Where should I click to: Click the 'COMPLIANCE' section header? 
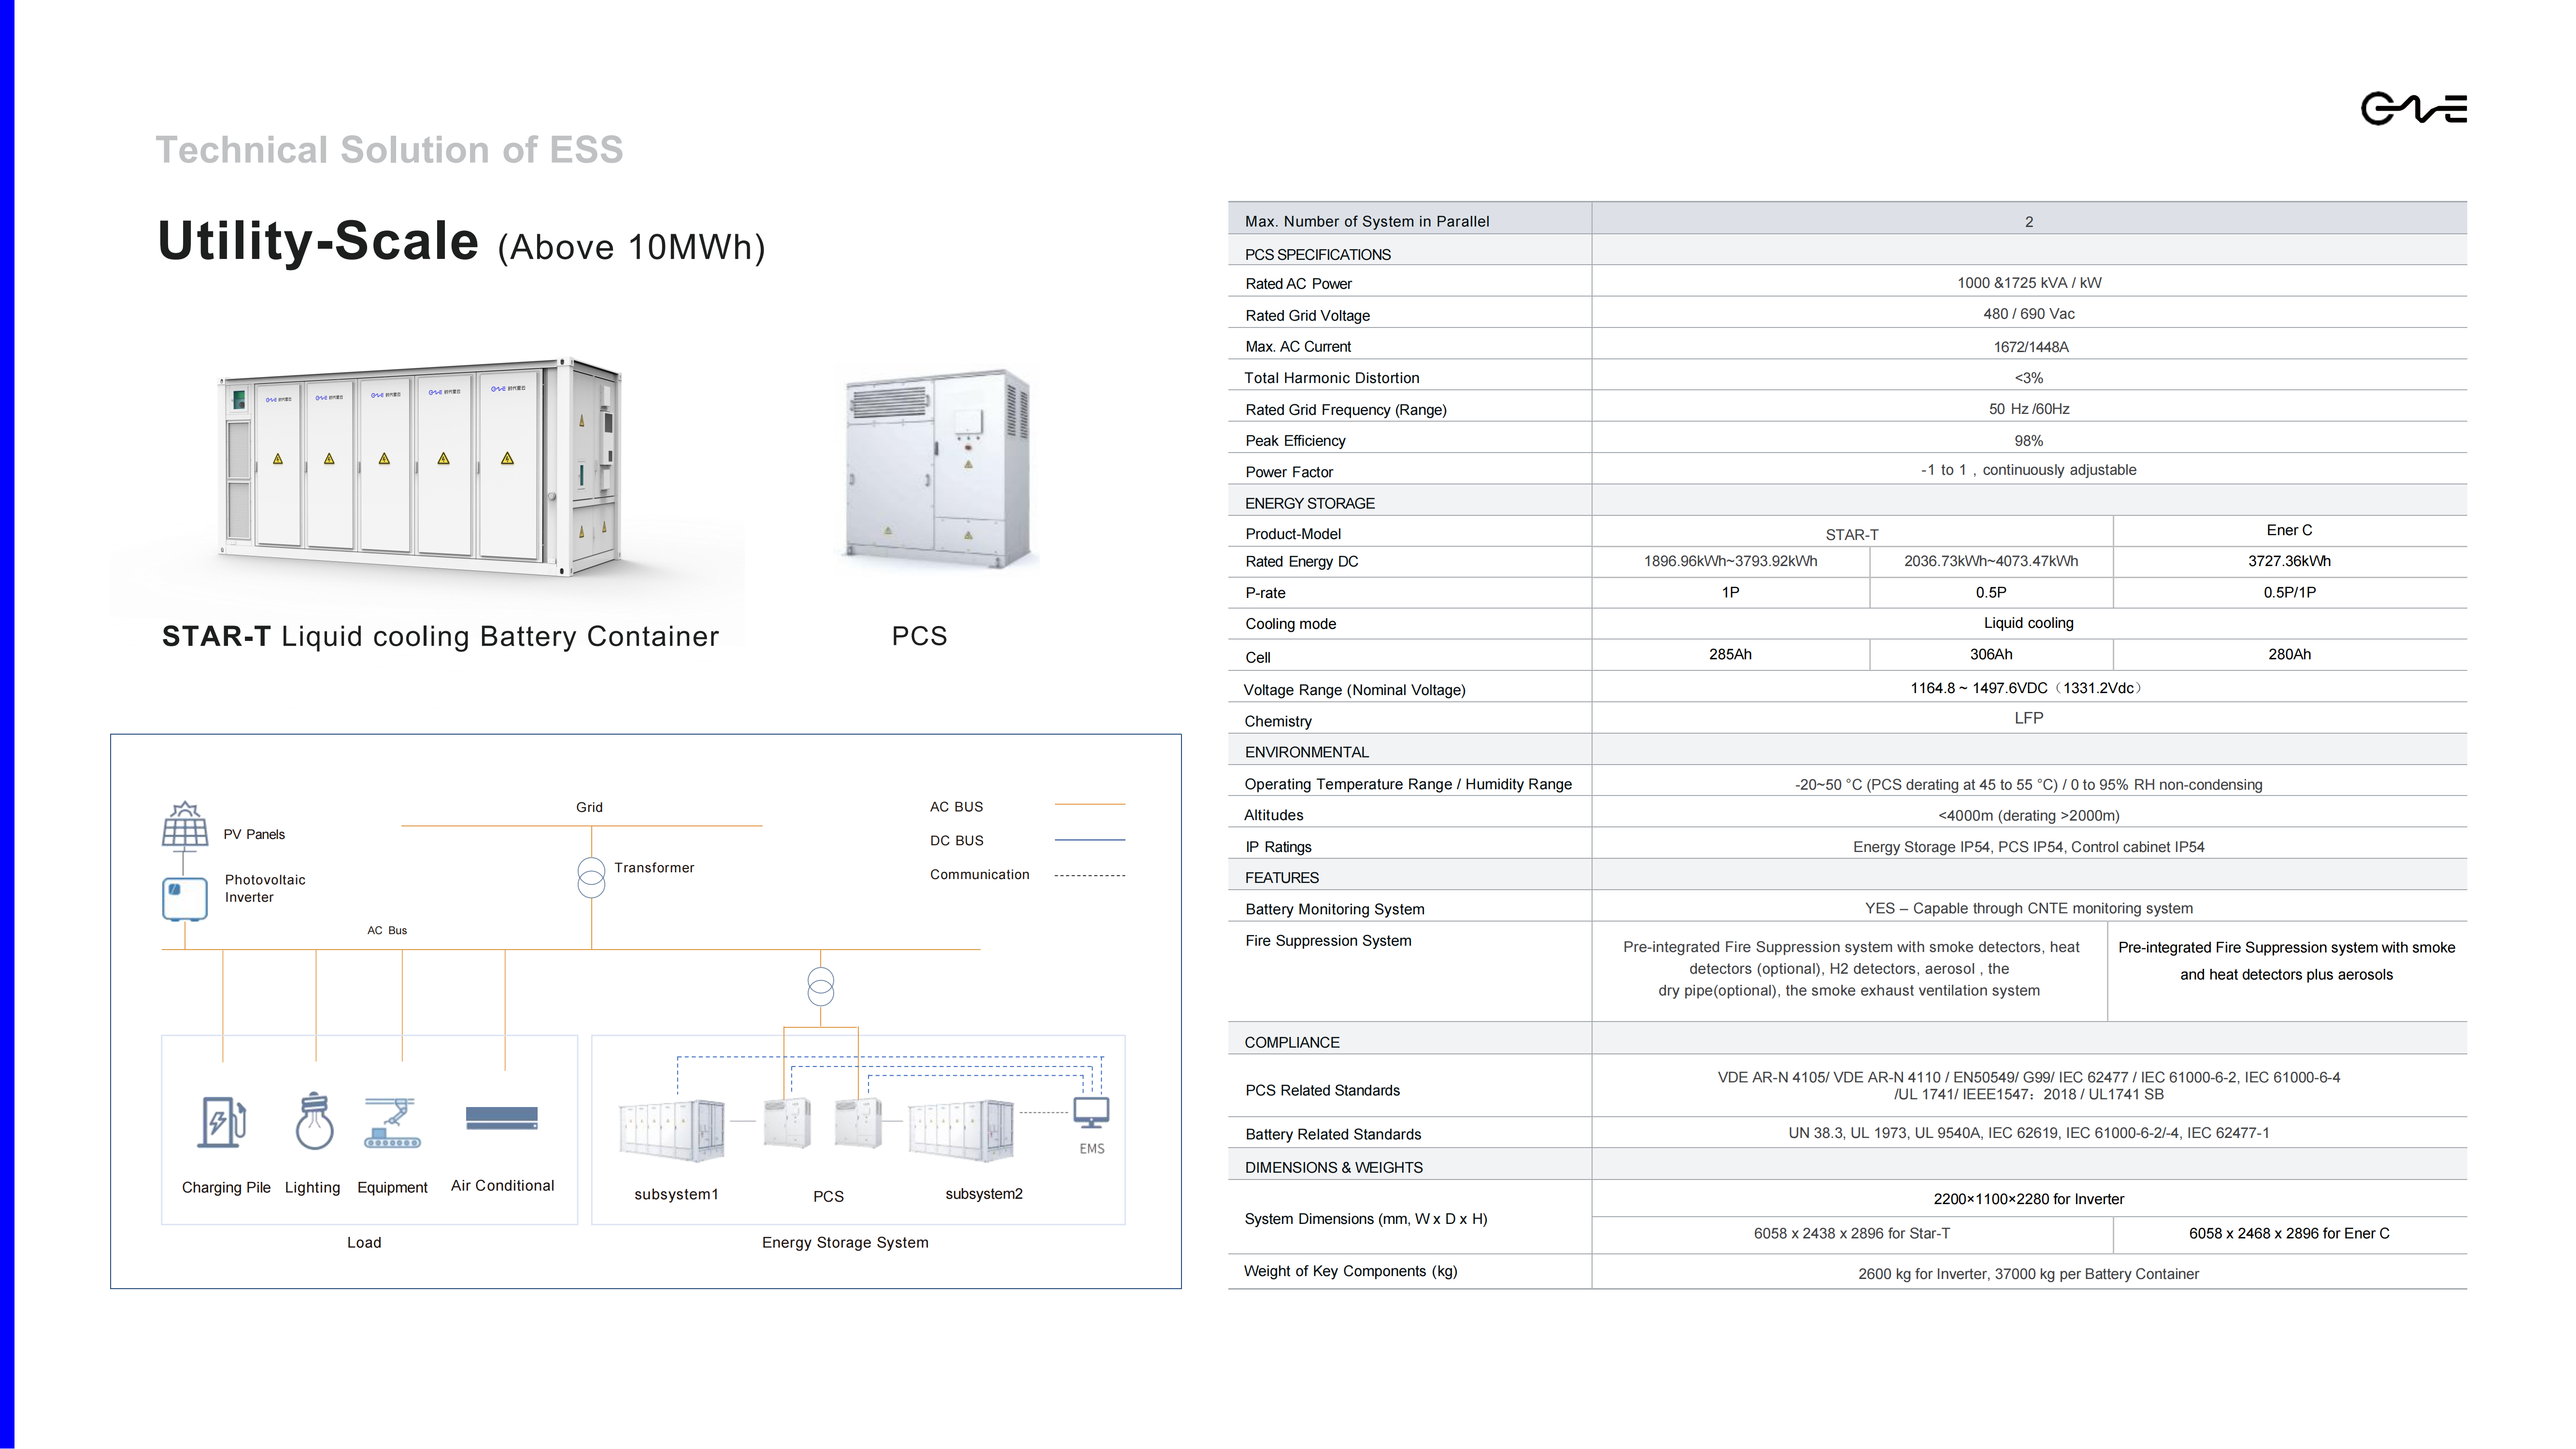[x=1291, y=1043]
